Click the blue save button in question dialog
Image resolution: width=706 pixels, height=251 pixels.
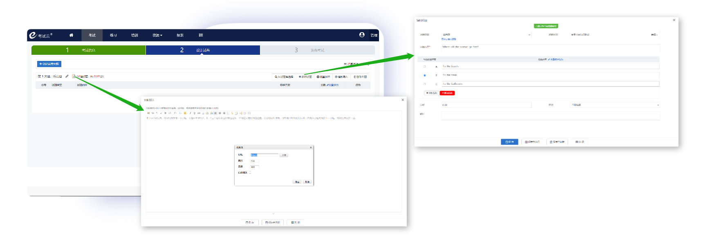(509, 142)
